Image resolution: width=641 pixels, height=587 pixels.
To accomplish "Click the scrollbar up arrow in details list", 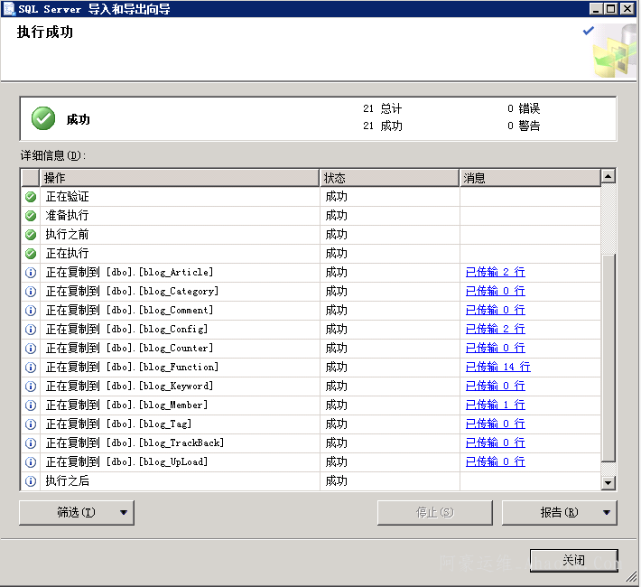I will pos(608,177).
